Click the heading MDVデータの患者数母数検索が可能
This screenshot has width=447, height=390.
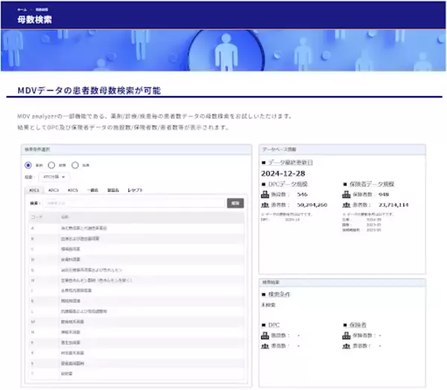click(x=89, y=91)
